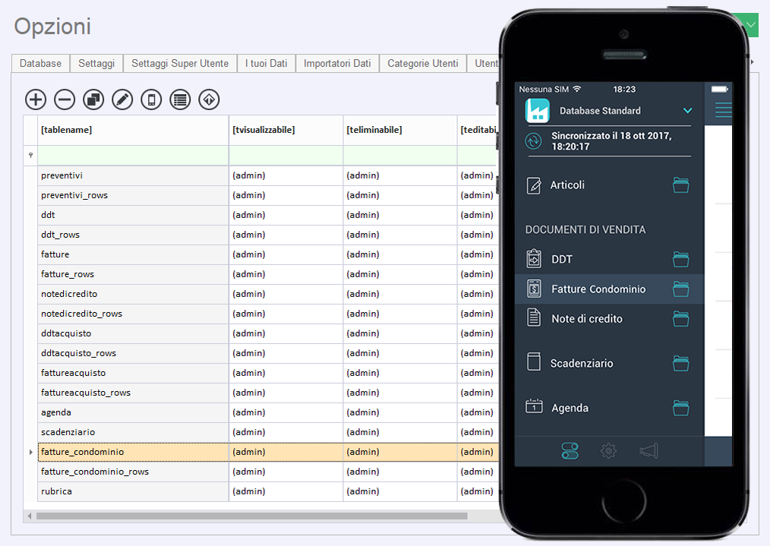Viewport: 770px width, 546px height.
Task: Open the folder icon next to Articoli
Action: [681, 185]
